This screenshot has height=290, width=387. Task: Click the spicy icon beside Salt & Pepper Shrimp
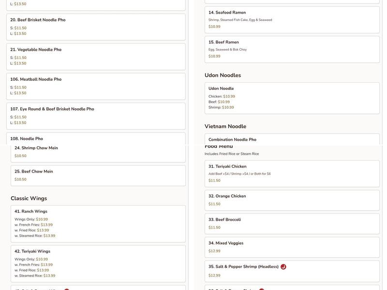[x=283, y=267]
